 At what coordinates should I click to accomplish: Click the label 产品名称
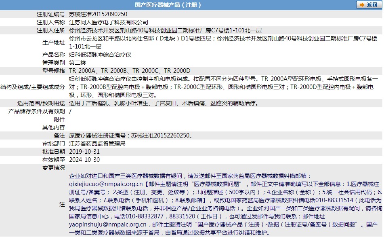[x=54, y=55]
